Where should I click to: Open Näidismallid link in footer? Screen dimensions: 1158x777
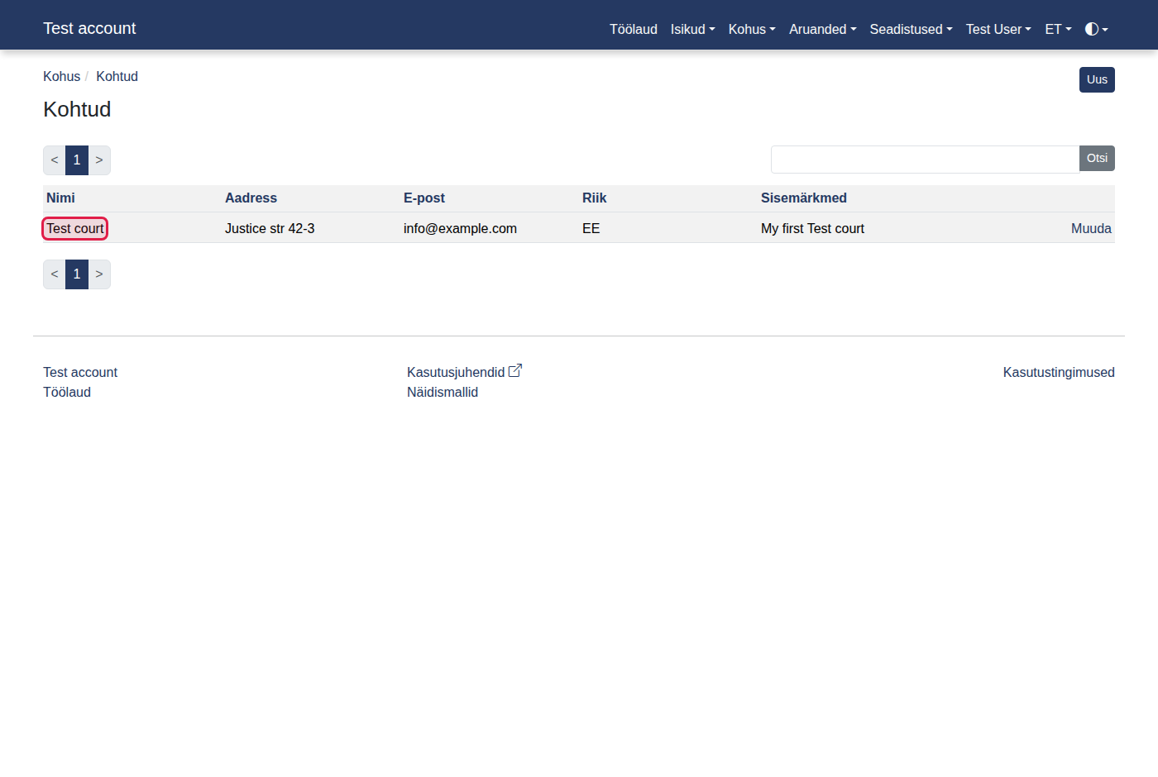point(443,392)
